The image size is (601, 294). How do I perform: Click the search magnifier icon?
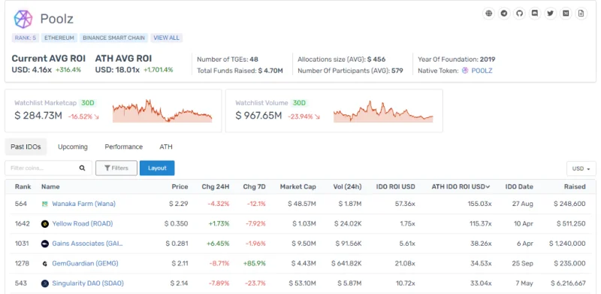click(82, 168)
